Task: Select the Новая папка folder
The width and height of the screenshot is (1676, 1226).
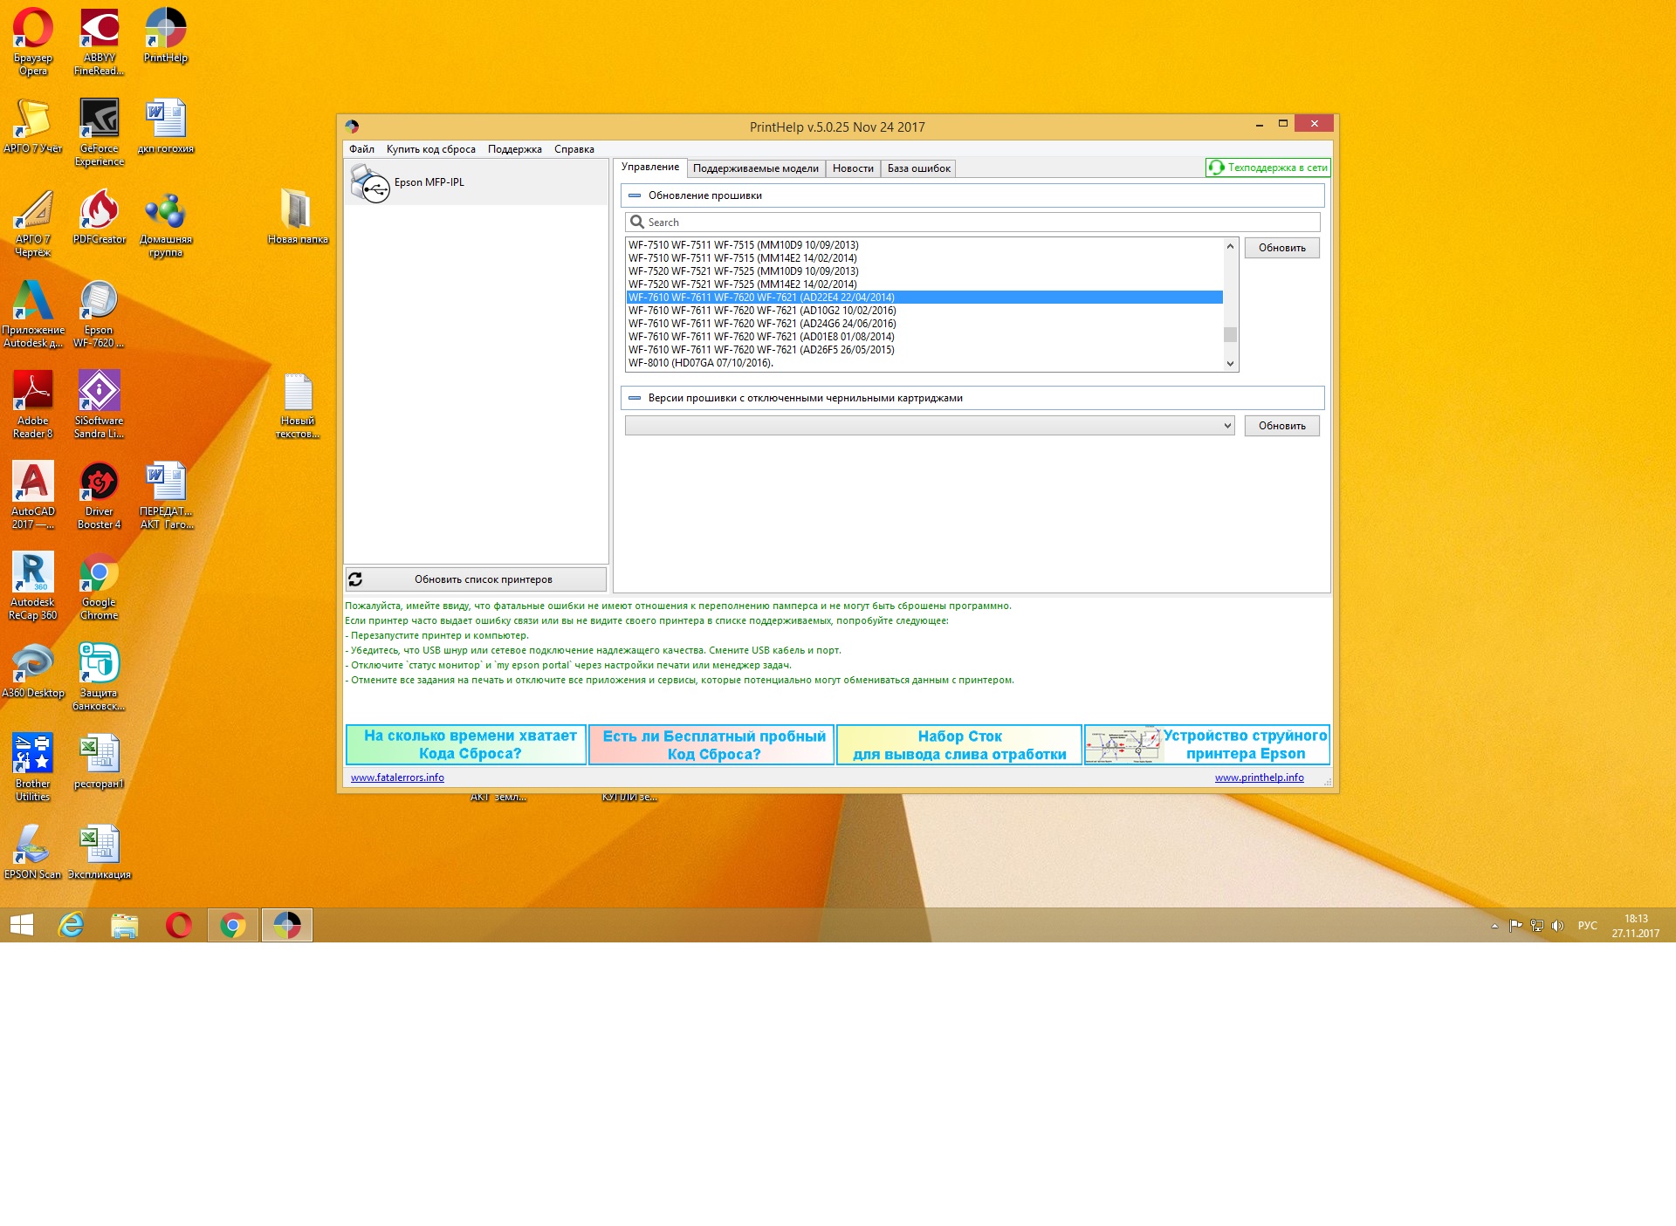Action: (x=298, y=216)
